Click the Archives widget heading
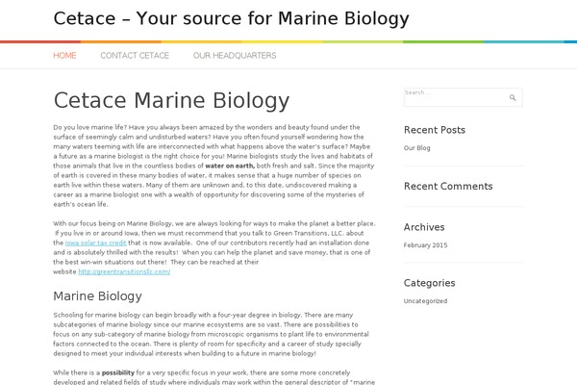 click(424, 227)
